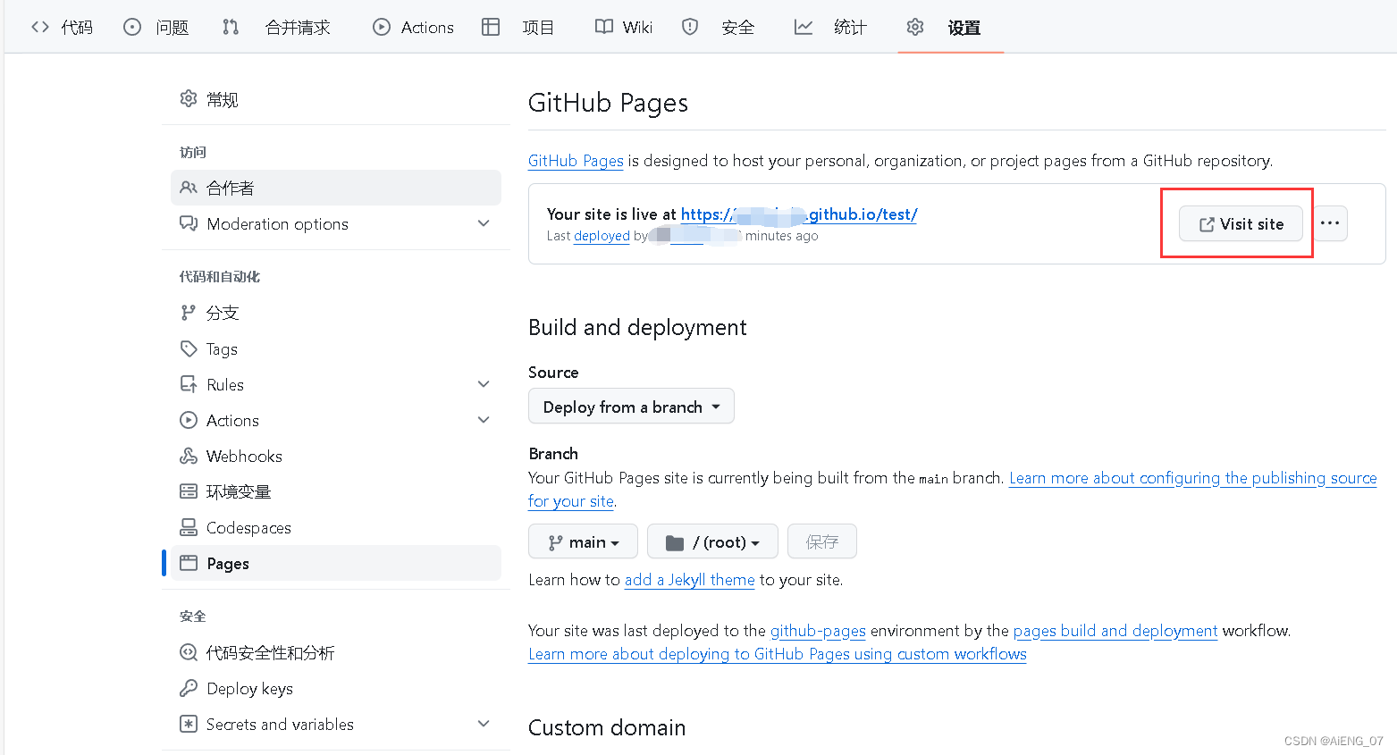The height and width of the screenshot is (755, 1397).
Task: Click the pull request icon beside 合并请求
Action: 231,27
